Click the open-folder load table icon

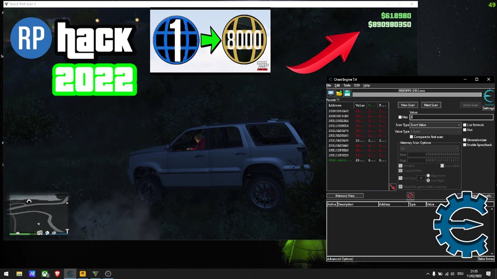pos(339,93)
